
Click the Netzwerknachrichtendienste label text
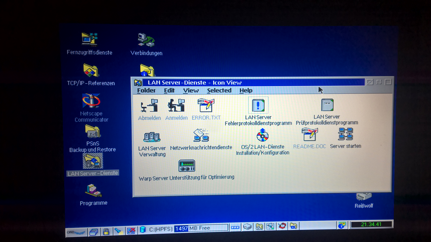tap(201, 148)
